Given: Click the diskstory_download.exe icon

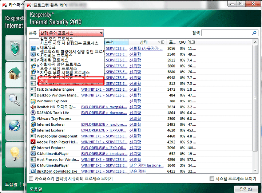Looking at the screenshot, I should coord(33,171).
